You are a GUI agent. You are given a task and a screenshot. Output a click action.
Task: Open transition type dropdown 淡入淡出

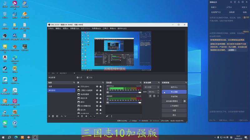[152, 87]
